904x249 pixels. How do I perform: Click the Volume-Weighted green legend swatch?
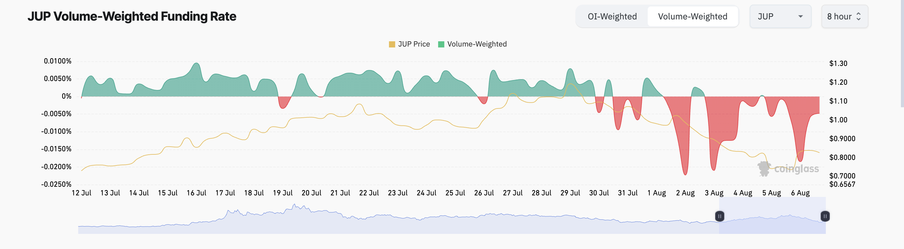(x=441, y=44)
